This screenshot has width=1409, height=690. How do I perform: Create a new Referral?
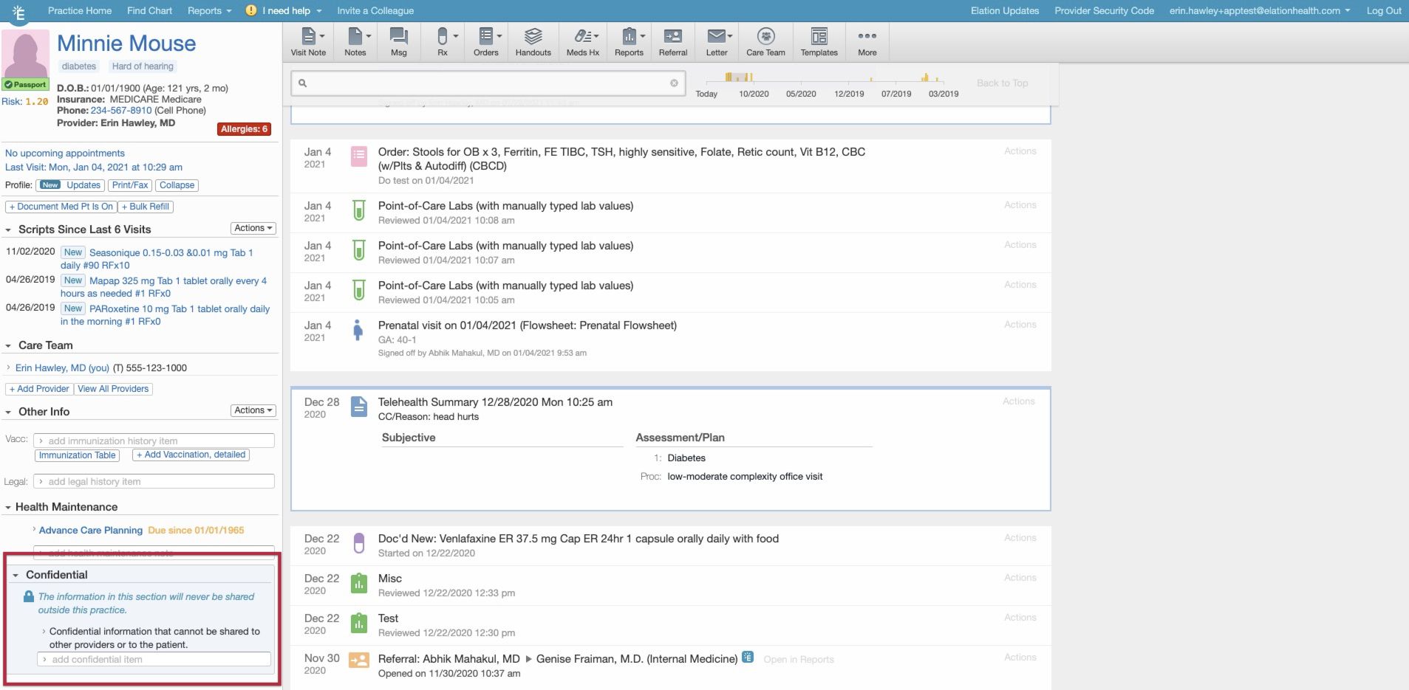(672, 41)
